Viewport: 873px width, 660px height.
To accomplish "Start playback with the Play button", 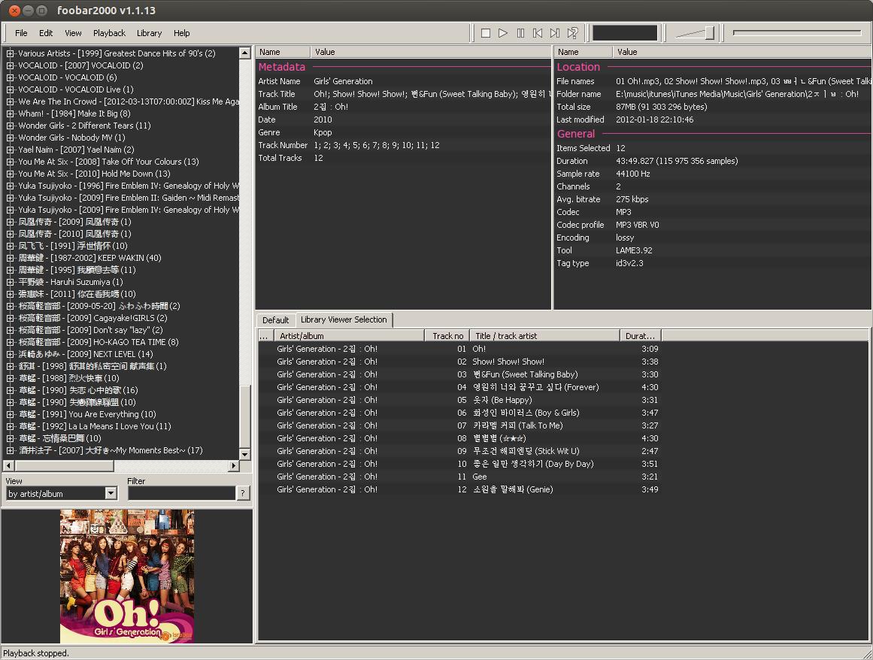I will coord(503,33).
